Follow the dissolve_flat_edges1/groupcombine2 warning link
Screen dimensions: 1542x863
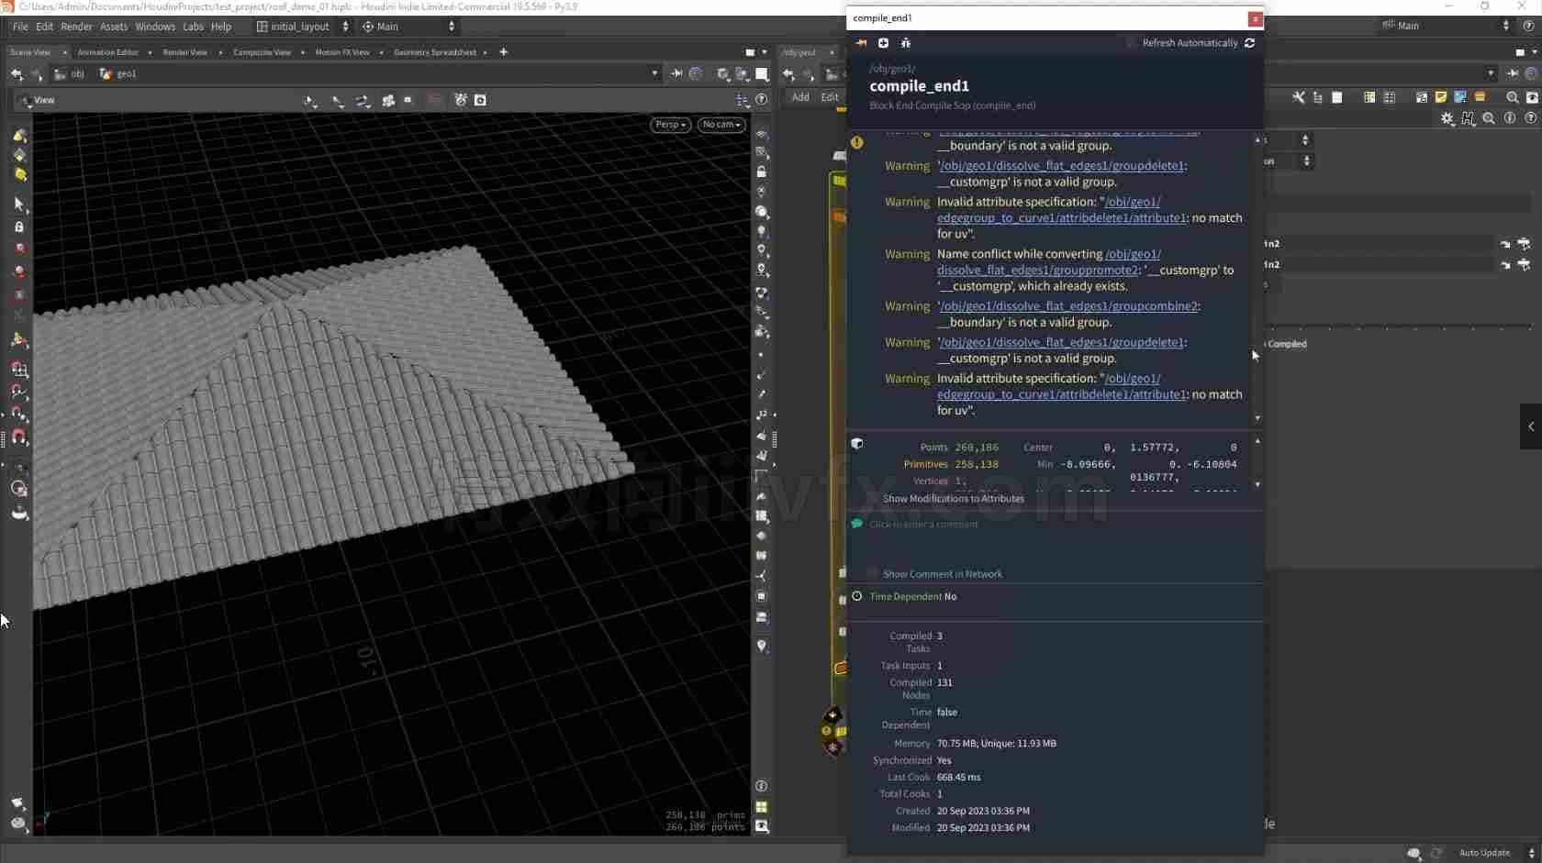point(1068,306)
